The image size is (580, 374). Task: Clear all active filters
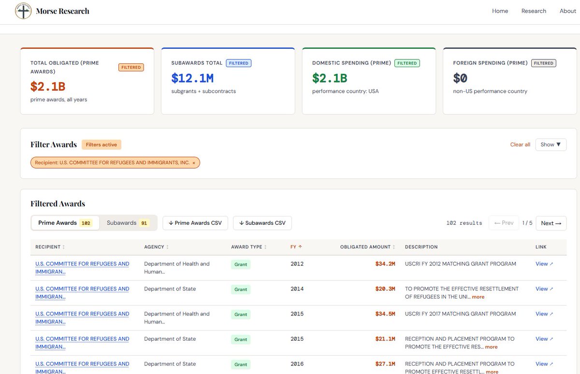pos(520,144)
